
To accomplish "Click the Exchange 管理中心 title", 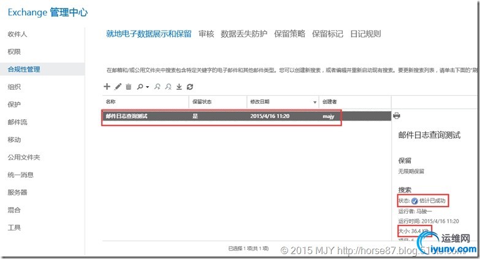I will tap(48, 12).
